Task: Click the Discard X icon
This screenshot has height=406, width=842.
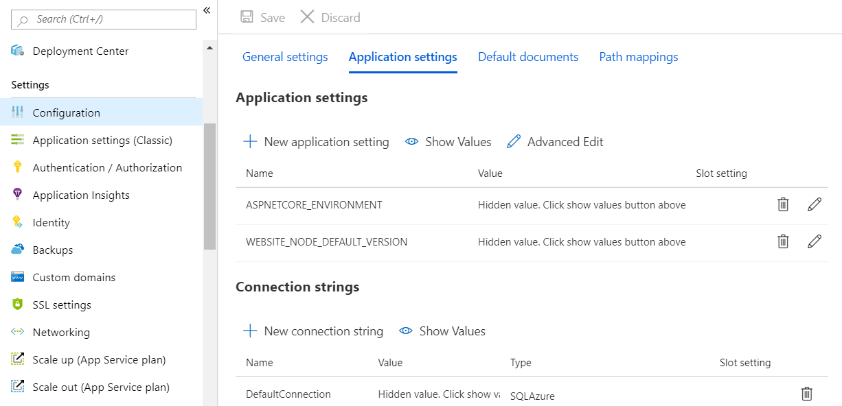Action: (307, 17)
